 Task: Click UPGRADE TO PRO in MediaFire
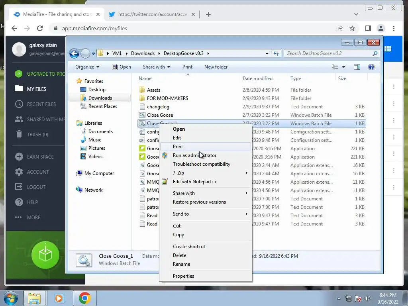[x=40, y=74]
